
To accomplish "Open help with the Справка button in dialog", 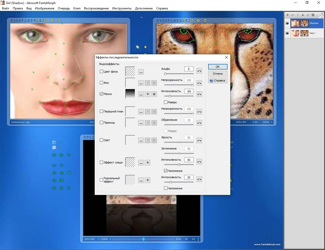I will point(218,80).
